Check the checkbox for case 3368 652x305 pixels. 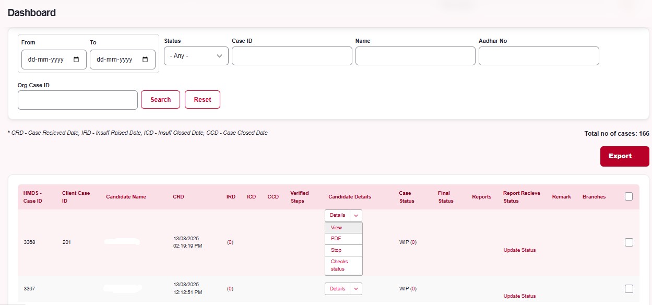click(x=629, y=242)
